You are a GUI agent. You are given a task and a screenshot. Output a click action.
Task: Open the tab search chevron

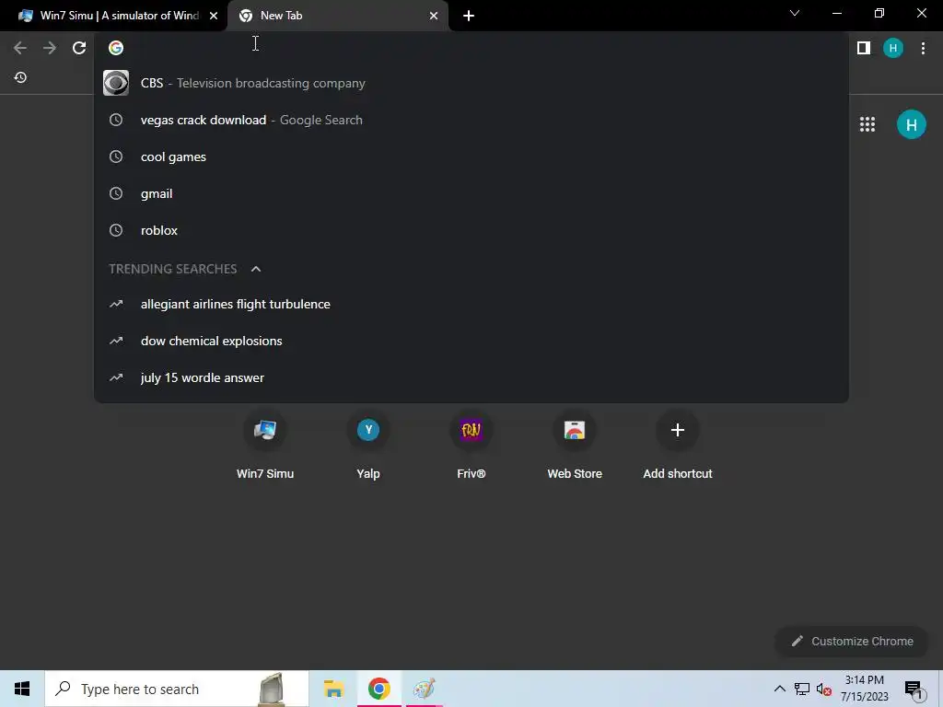[x=795, y=13]
